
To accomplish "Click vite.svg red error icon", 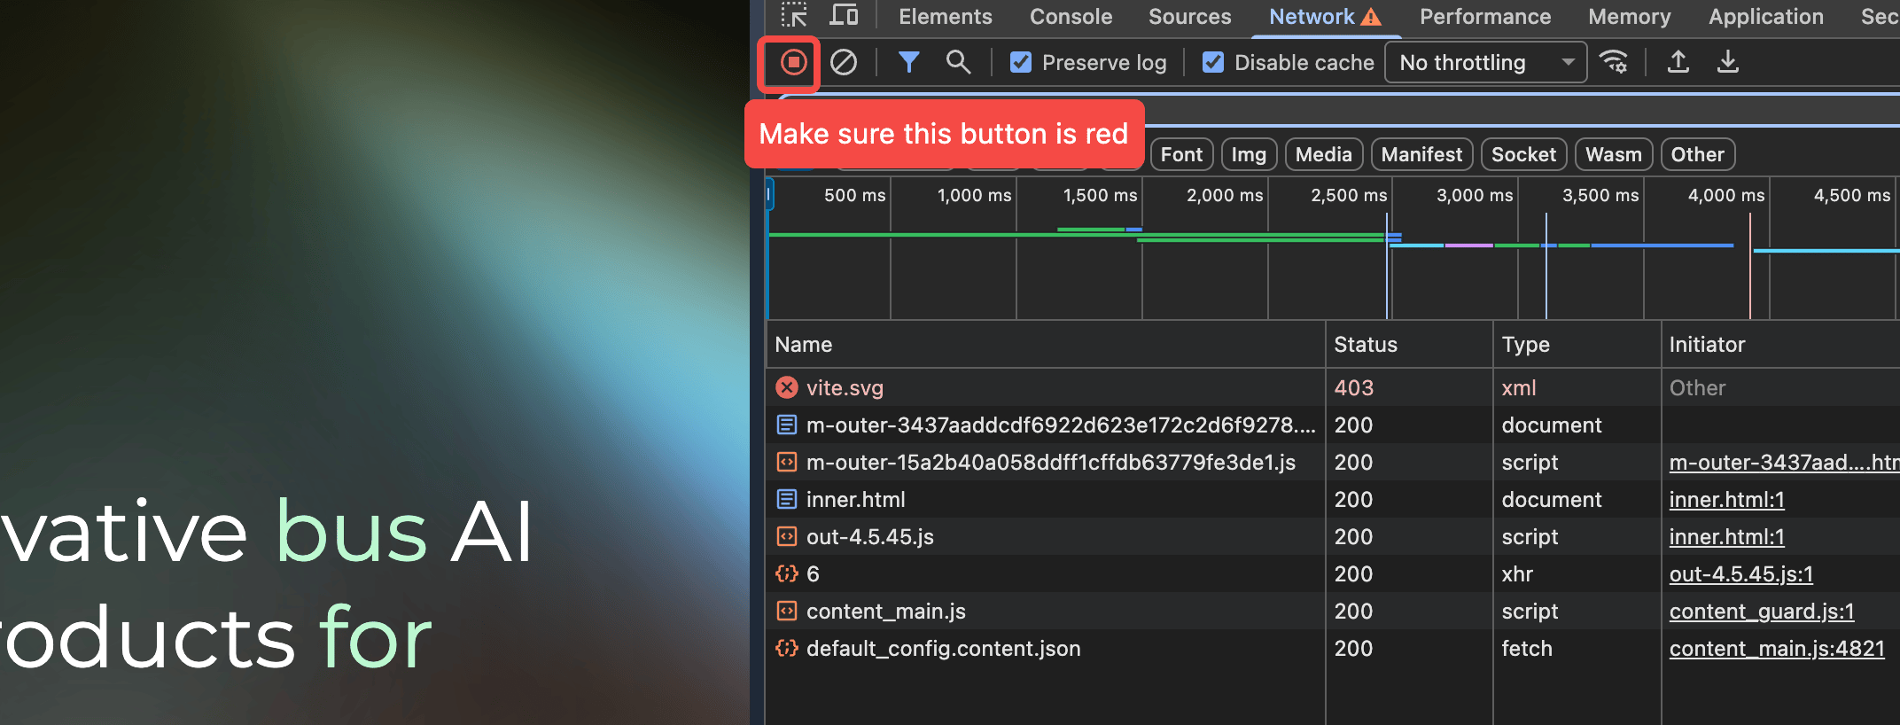I will point(787,387).
